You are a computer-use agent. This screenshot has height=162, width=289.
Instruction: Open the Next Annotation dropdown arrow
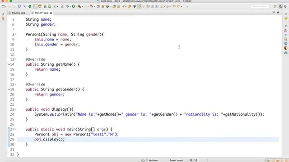[x=164, y=6]
